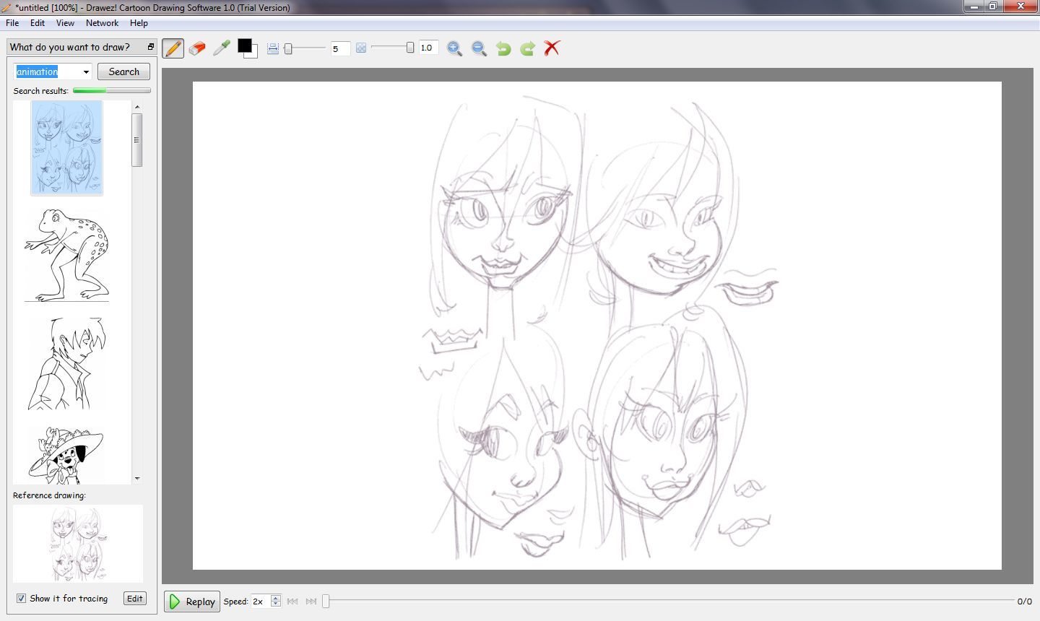Select the girl faces sketch thumbnail
The height and width of the screenshot is (621, 1040).
coord(66,148)
